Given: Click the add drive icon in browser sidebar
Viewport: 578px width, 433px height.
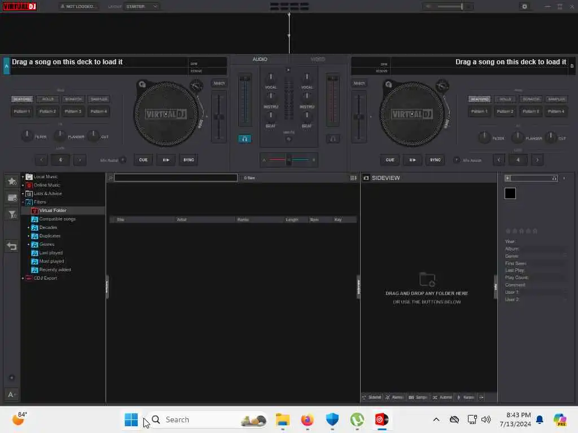Looking at the screenshot, I should (12, 198).
